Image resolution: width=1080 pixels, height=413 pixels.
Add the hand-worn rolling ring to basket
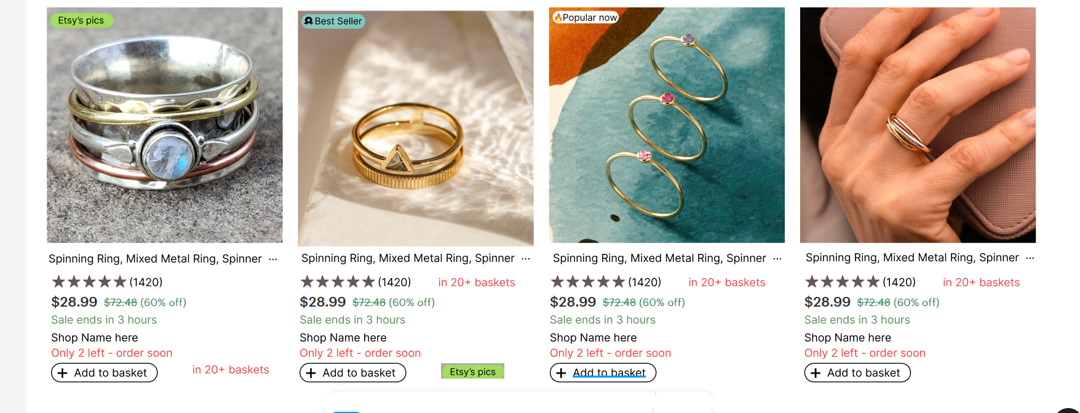(857, 373)
